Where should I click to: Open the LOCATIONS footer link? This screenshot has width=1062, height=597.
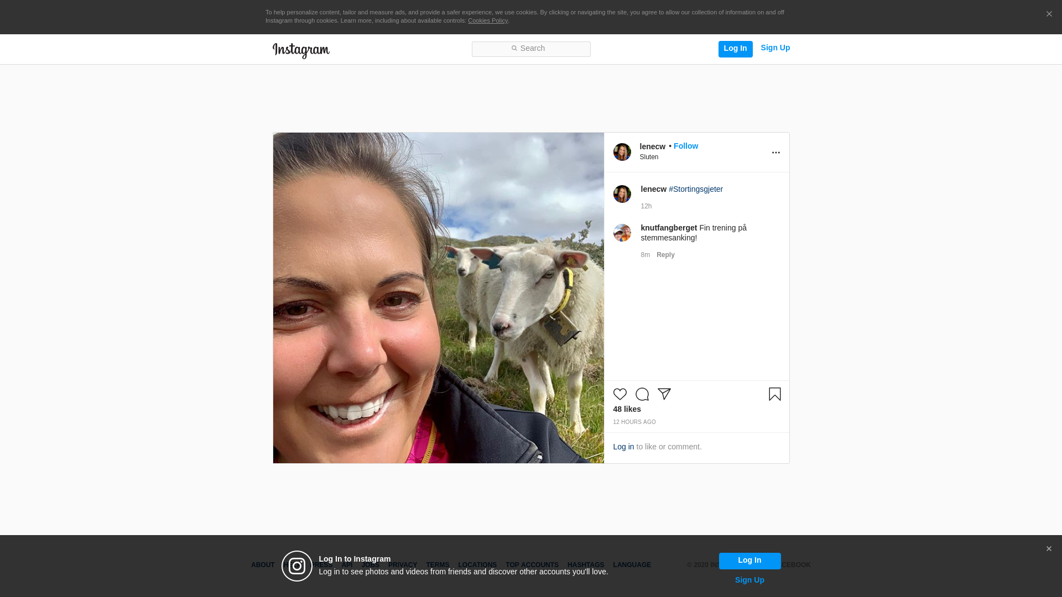coord(477,565)
